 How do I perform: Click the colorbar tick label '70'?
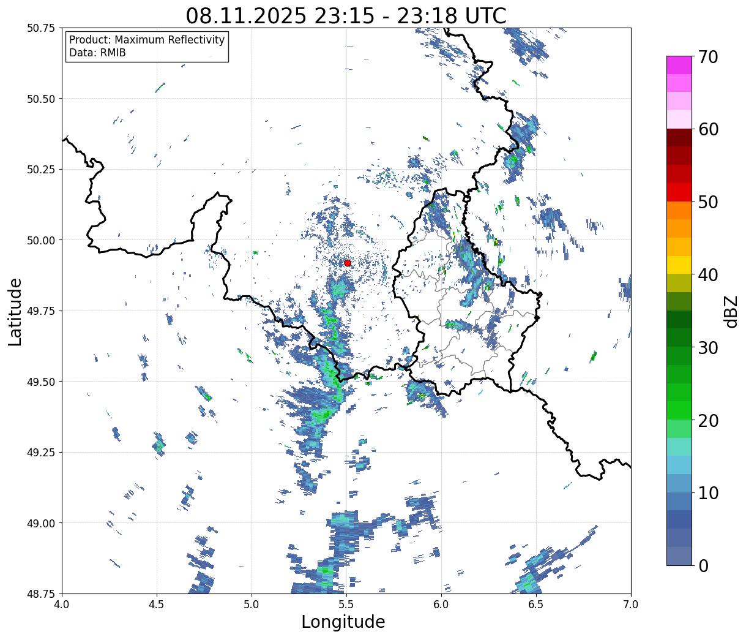pyautogui.click(x=707, y=57)
